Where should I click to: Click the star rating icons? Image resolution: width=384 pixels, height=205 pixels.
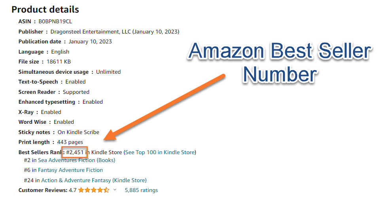(x=94, y=190)
